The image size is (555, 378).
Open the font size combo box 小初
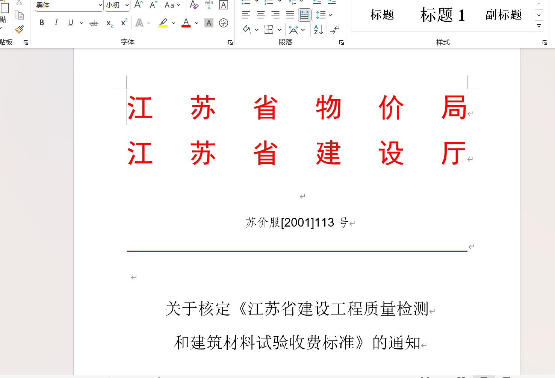pyautogui.click(x=118, y=5)
